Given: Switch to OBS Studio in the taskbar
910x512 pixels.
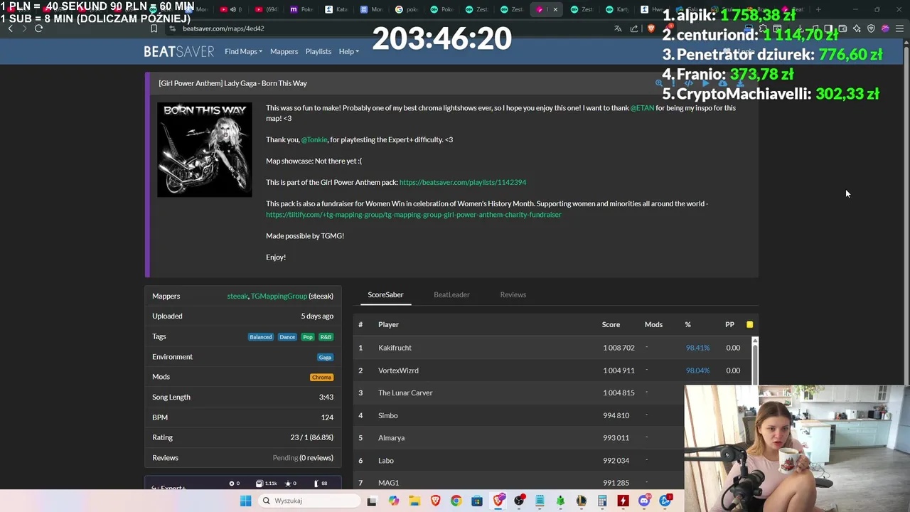Looking at the screenshot, I should (520, 501).
